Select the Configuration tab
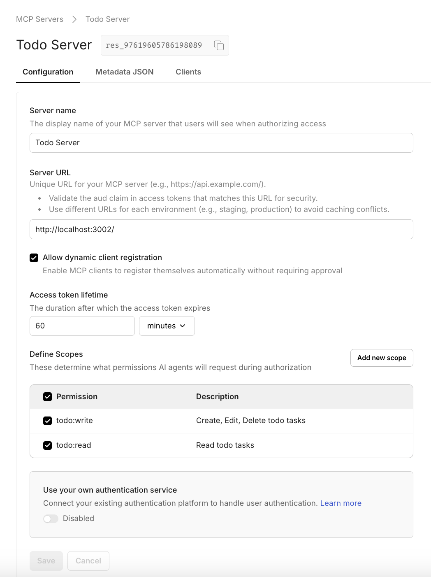Screen dimensions: 431x577 [48, 72]
